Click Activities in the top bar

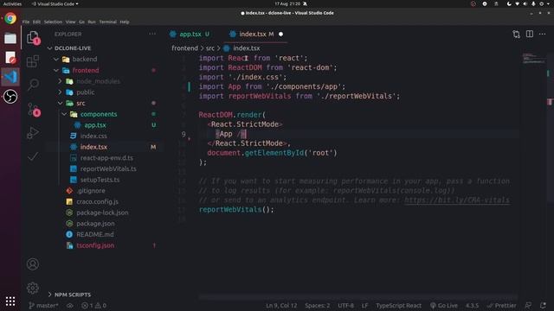12,3
